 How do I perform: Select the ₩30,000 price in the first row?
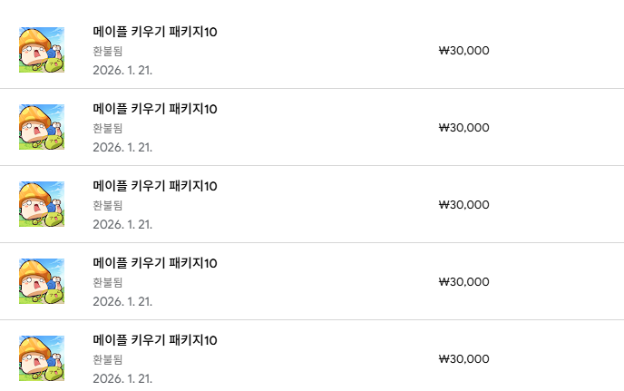coord(463,51)
